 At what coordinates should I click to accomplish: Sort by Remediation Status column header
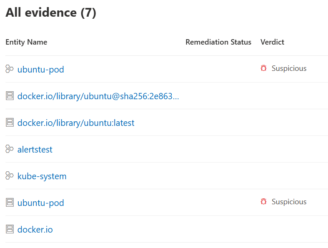tap(218, 42)
